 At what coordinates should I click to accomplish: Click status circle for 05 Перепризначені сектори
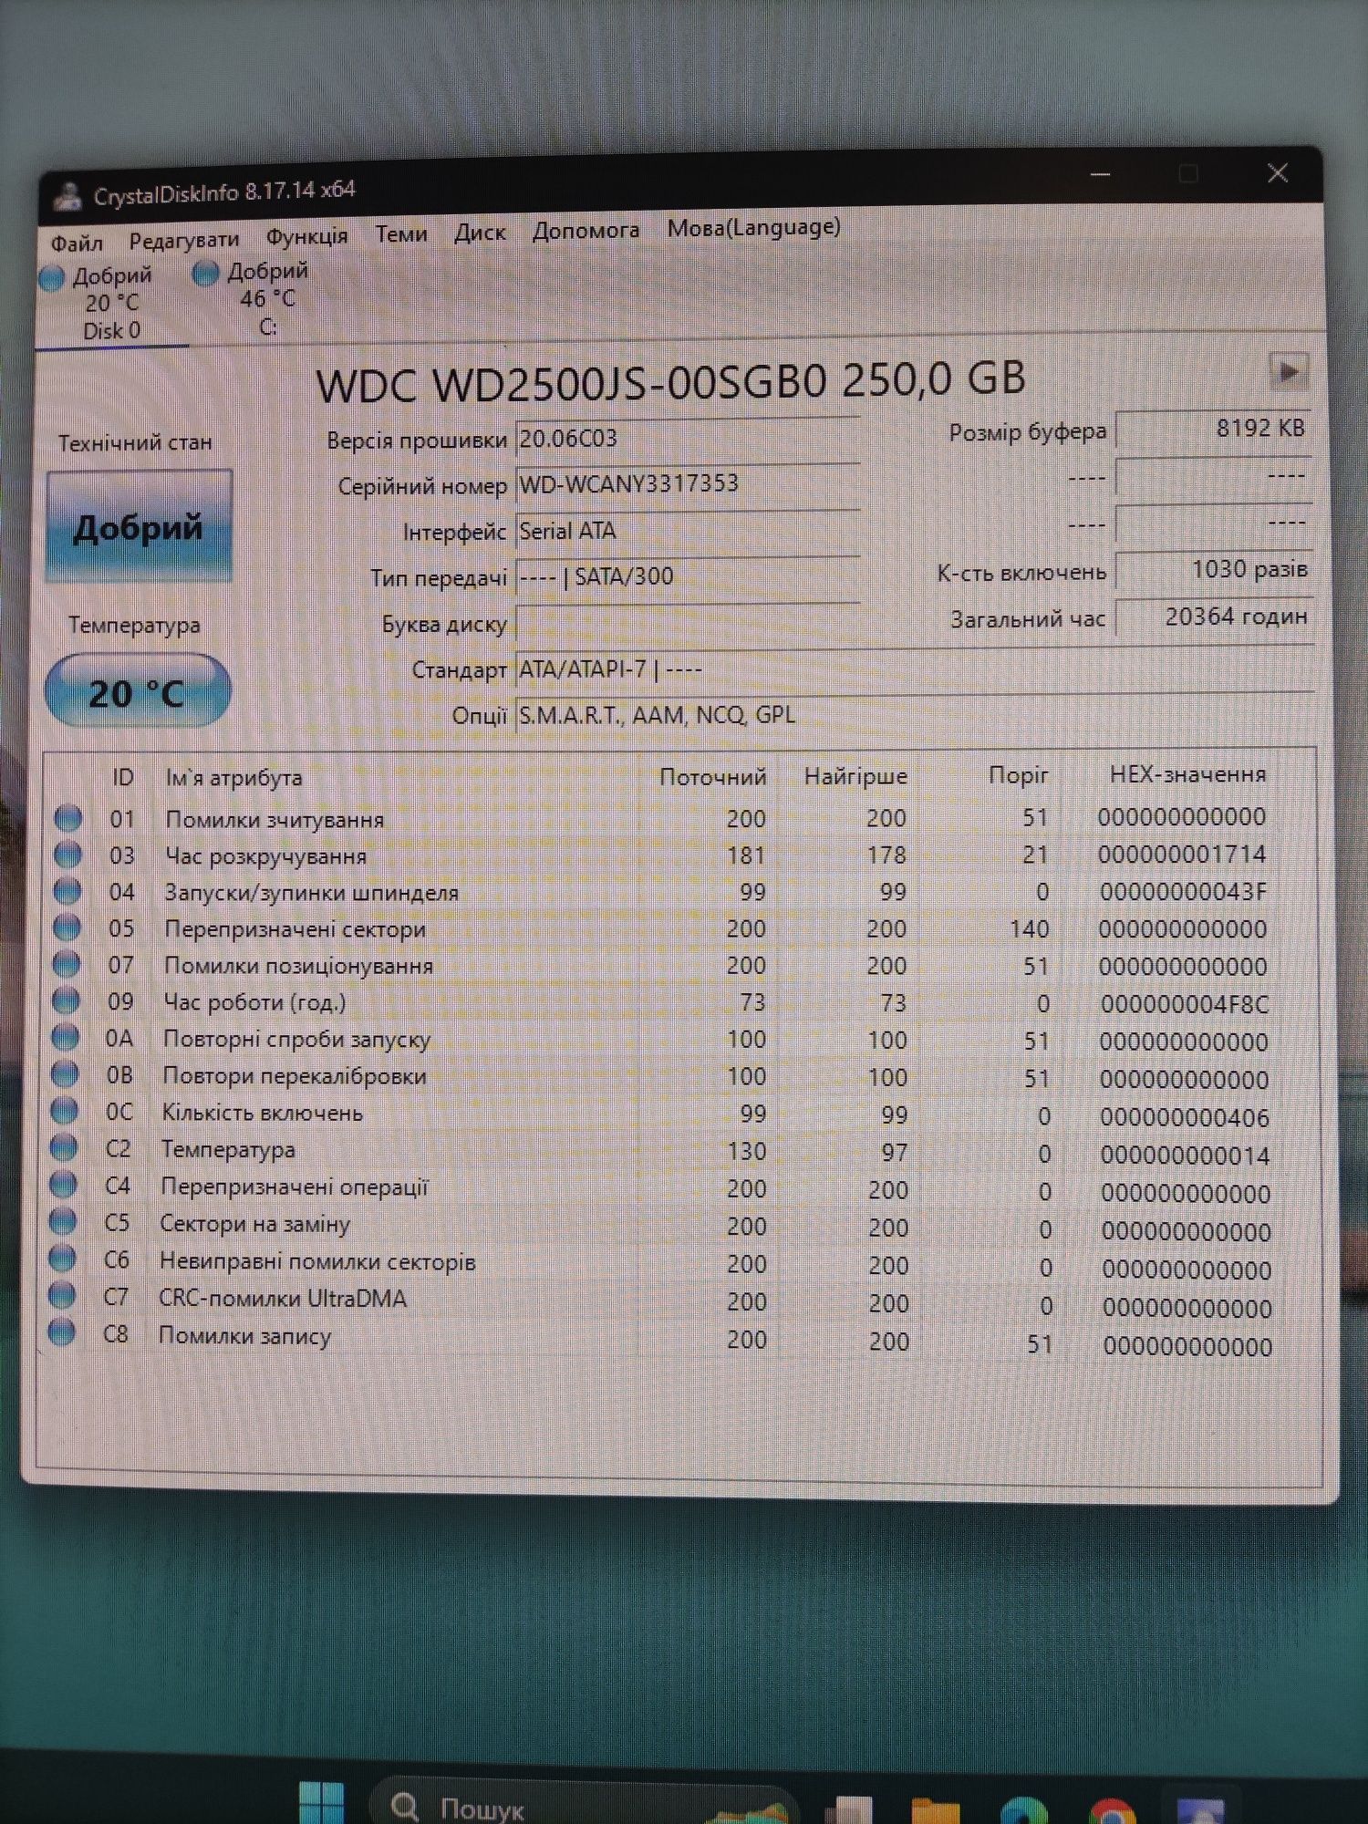pyautogui.click(x=67, y=928)
